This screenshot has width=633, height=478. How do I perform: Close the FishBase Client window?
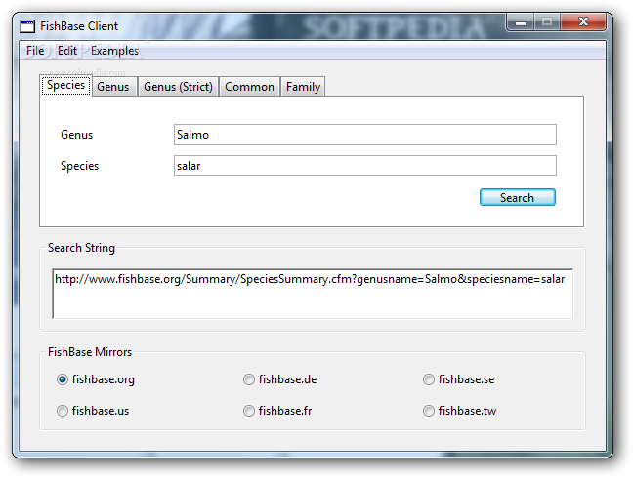point(583,21)
